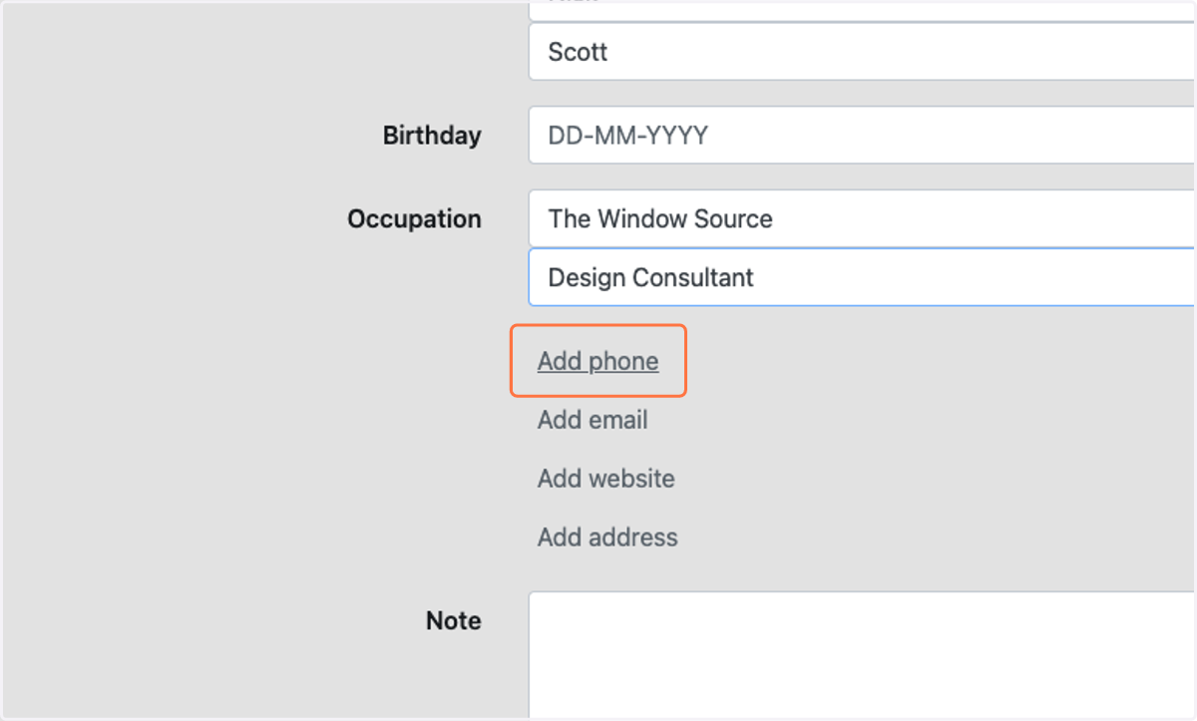Click the Add phone link
This screenshot has width=1197, height=721.
[598, 361]
